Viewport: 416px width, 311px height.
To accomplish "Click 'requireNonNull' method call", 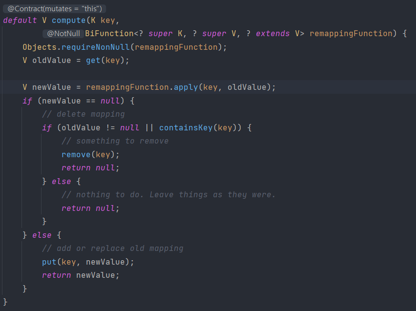I will (x=96, y=47).
